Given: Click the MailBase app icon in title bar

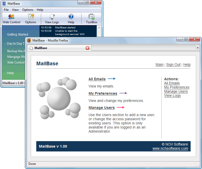Looking at the screenshot, I should coord(4,4).
